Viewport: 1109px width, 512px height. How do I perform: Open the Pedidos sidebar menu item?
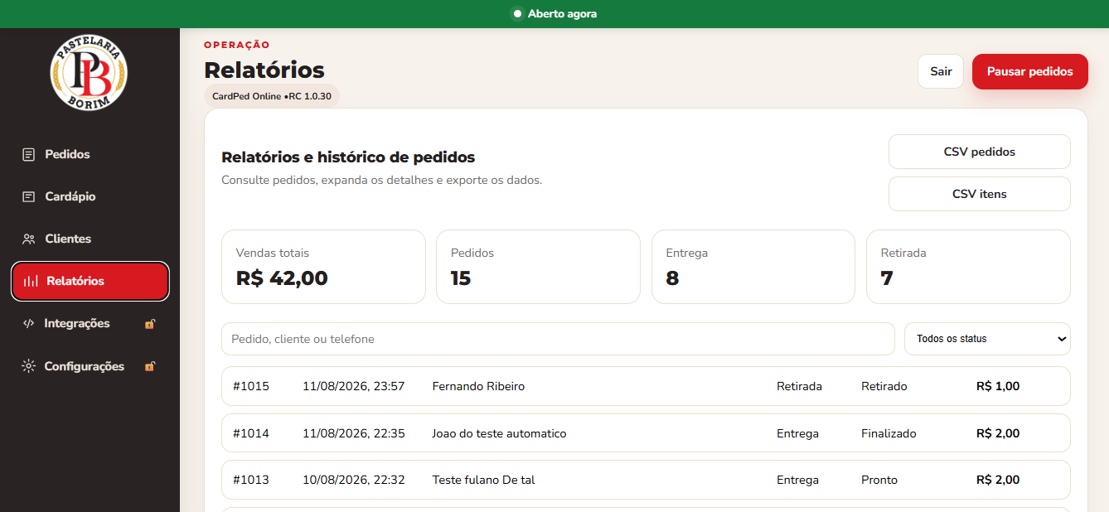pyautogui.click(x=90, y=154)
